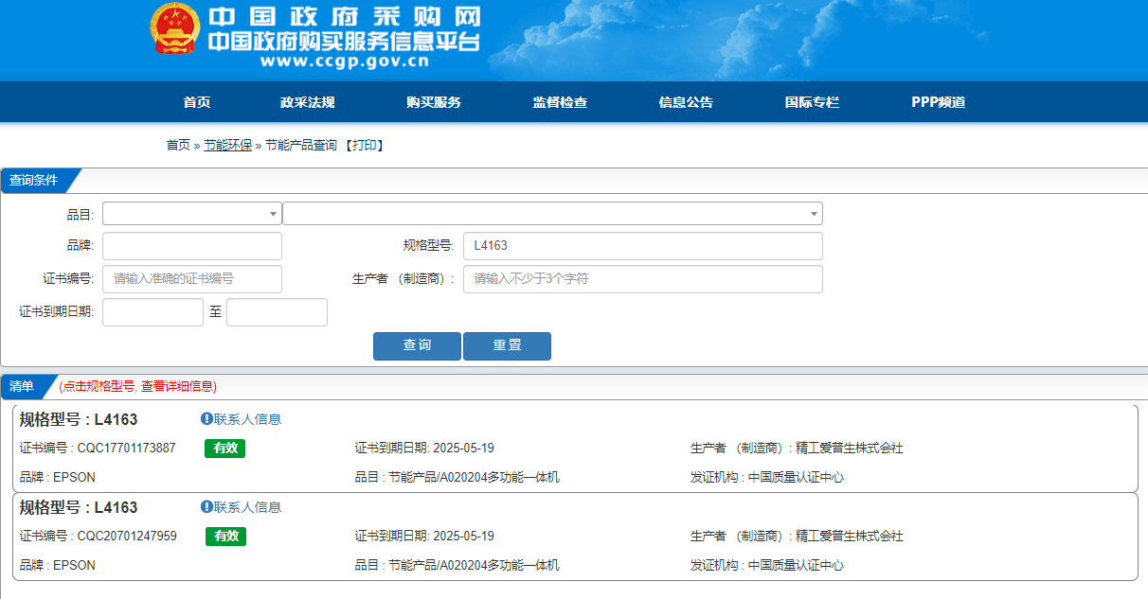Click the national emblem logo in header
This screenshot has height=599, width=1148.
click(175, 28)
